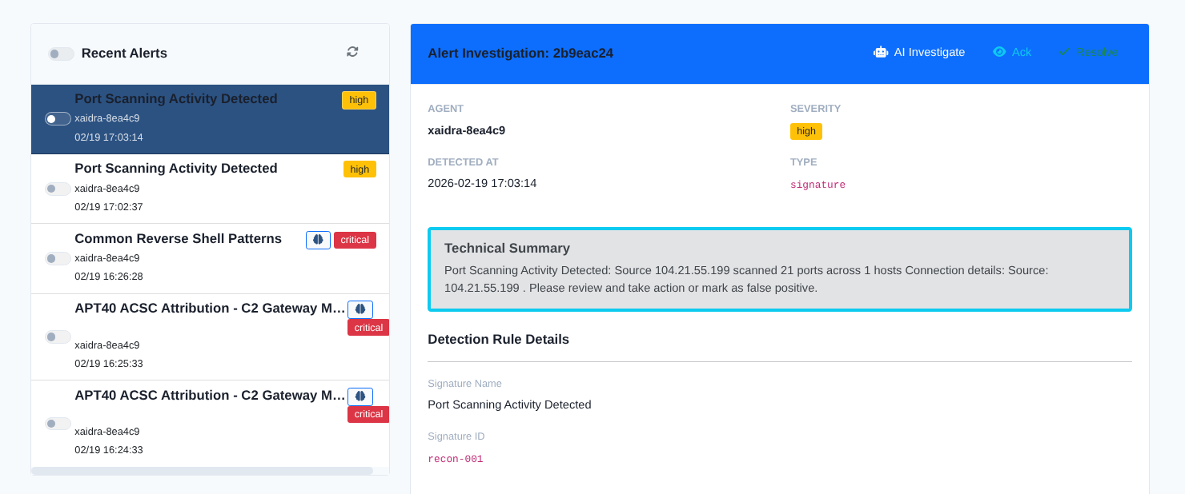This screenshot has width=1185, height=494.
Task: Launch AI Investigate for this alert
Action: pos(919,52)
